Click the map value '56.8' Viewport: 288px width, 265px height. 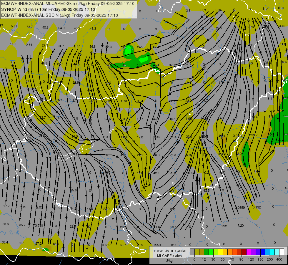pos(92,47)
